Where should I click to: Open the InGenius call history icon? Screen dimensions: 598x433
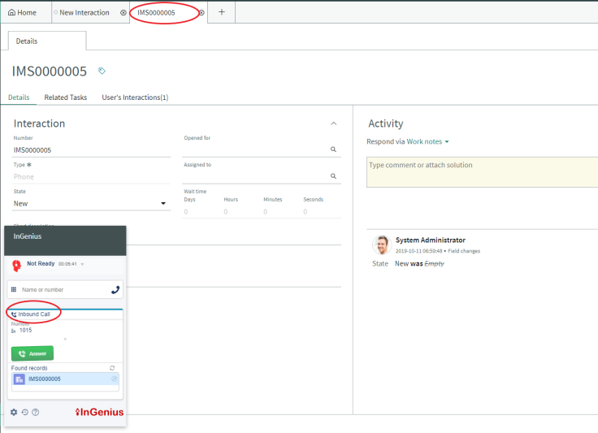click(x=24, y=412)
